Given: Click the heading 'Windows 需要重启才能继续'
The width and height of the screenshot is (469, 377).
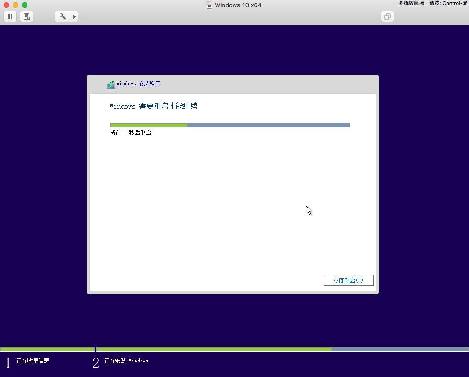Looking at the screenshot, I should tap(154, 106).
